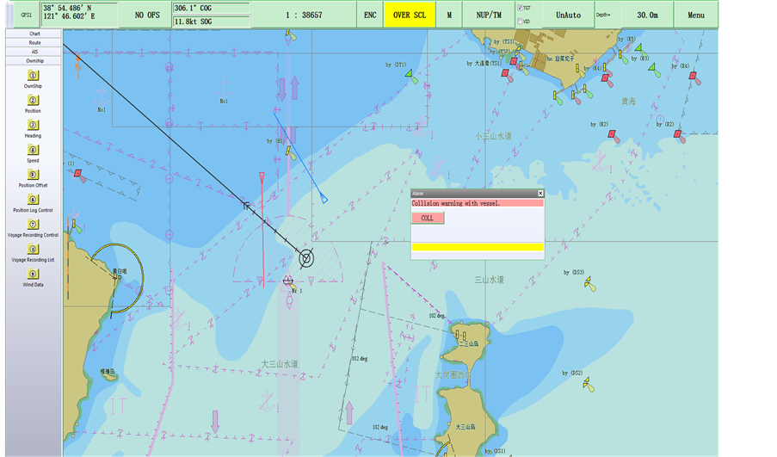Open the Wind Data icon
The height and width of the screenshot is (457, 777).
[x=33, y=274]
